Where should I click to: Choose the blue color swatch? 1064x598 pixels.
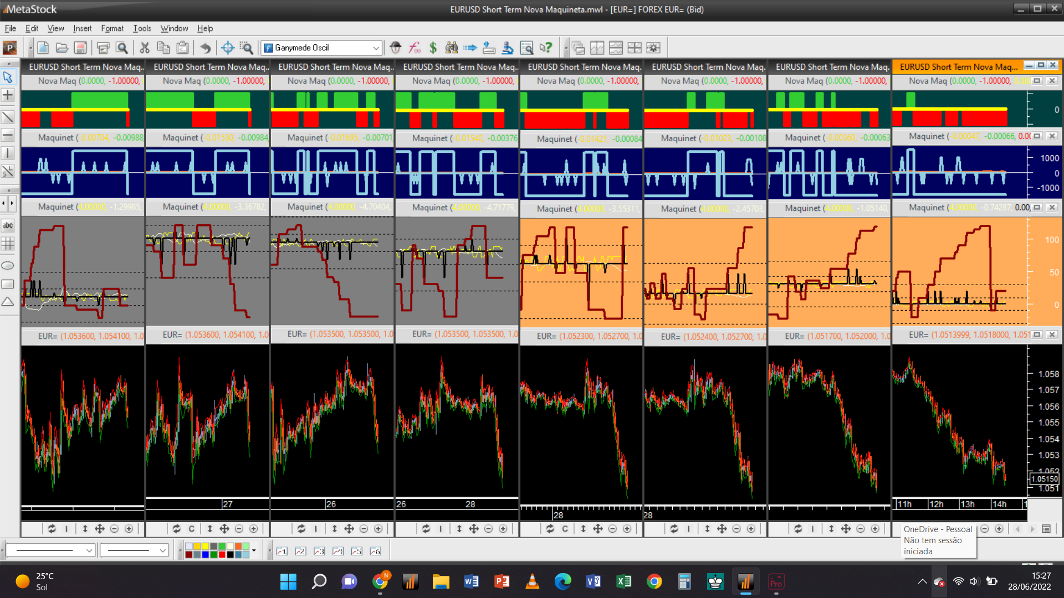coord(206,554)
